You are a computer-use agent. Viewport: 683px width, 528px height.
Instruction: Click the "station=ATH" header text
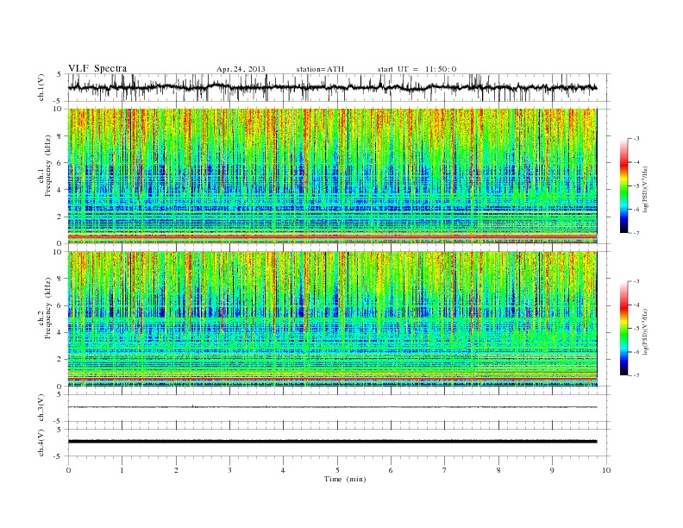click(x=320, y=69)
